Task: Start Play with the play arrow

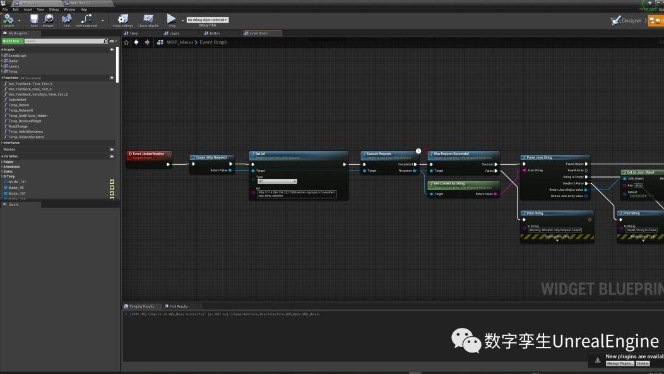Action: [x=171, y=19]
